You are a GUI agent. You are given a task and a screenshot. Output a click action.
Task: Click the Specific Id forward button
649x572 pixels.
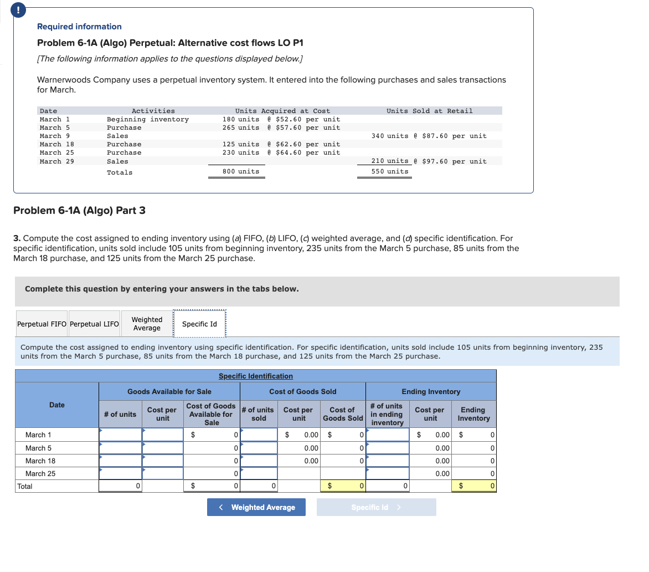tap(376, 507)
